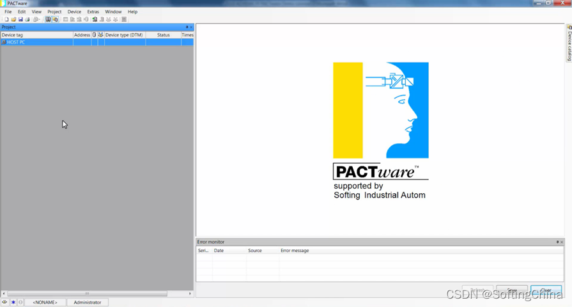
Task: Close the Project panel
Action: (191, 27)
